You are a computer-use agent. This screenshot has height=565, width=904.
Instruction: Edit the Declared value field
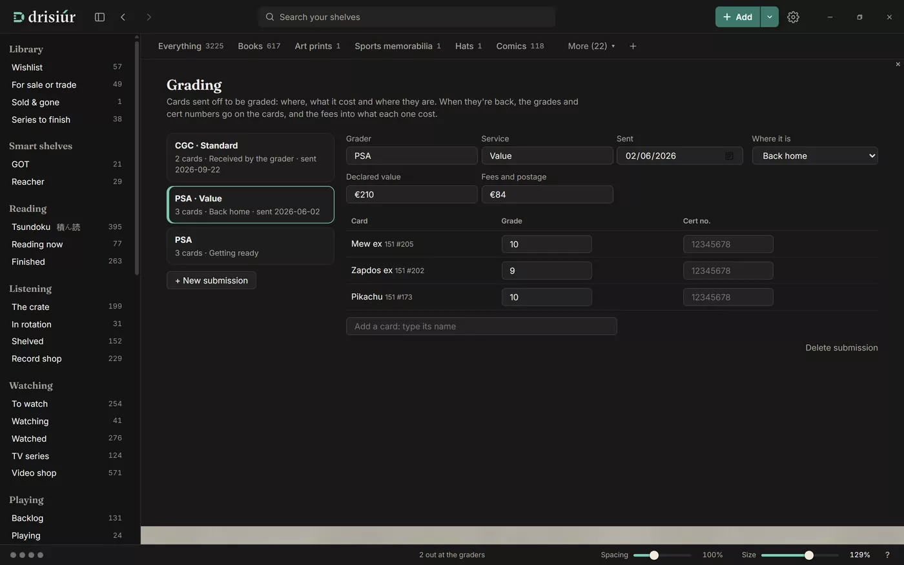click(412, 194)
